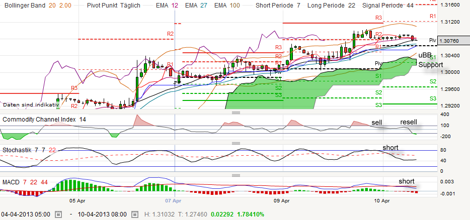Click the low value T: 1.27460
This screenshot has height=220, width=470.
[x=192, y=214]
